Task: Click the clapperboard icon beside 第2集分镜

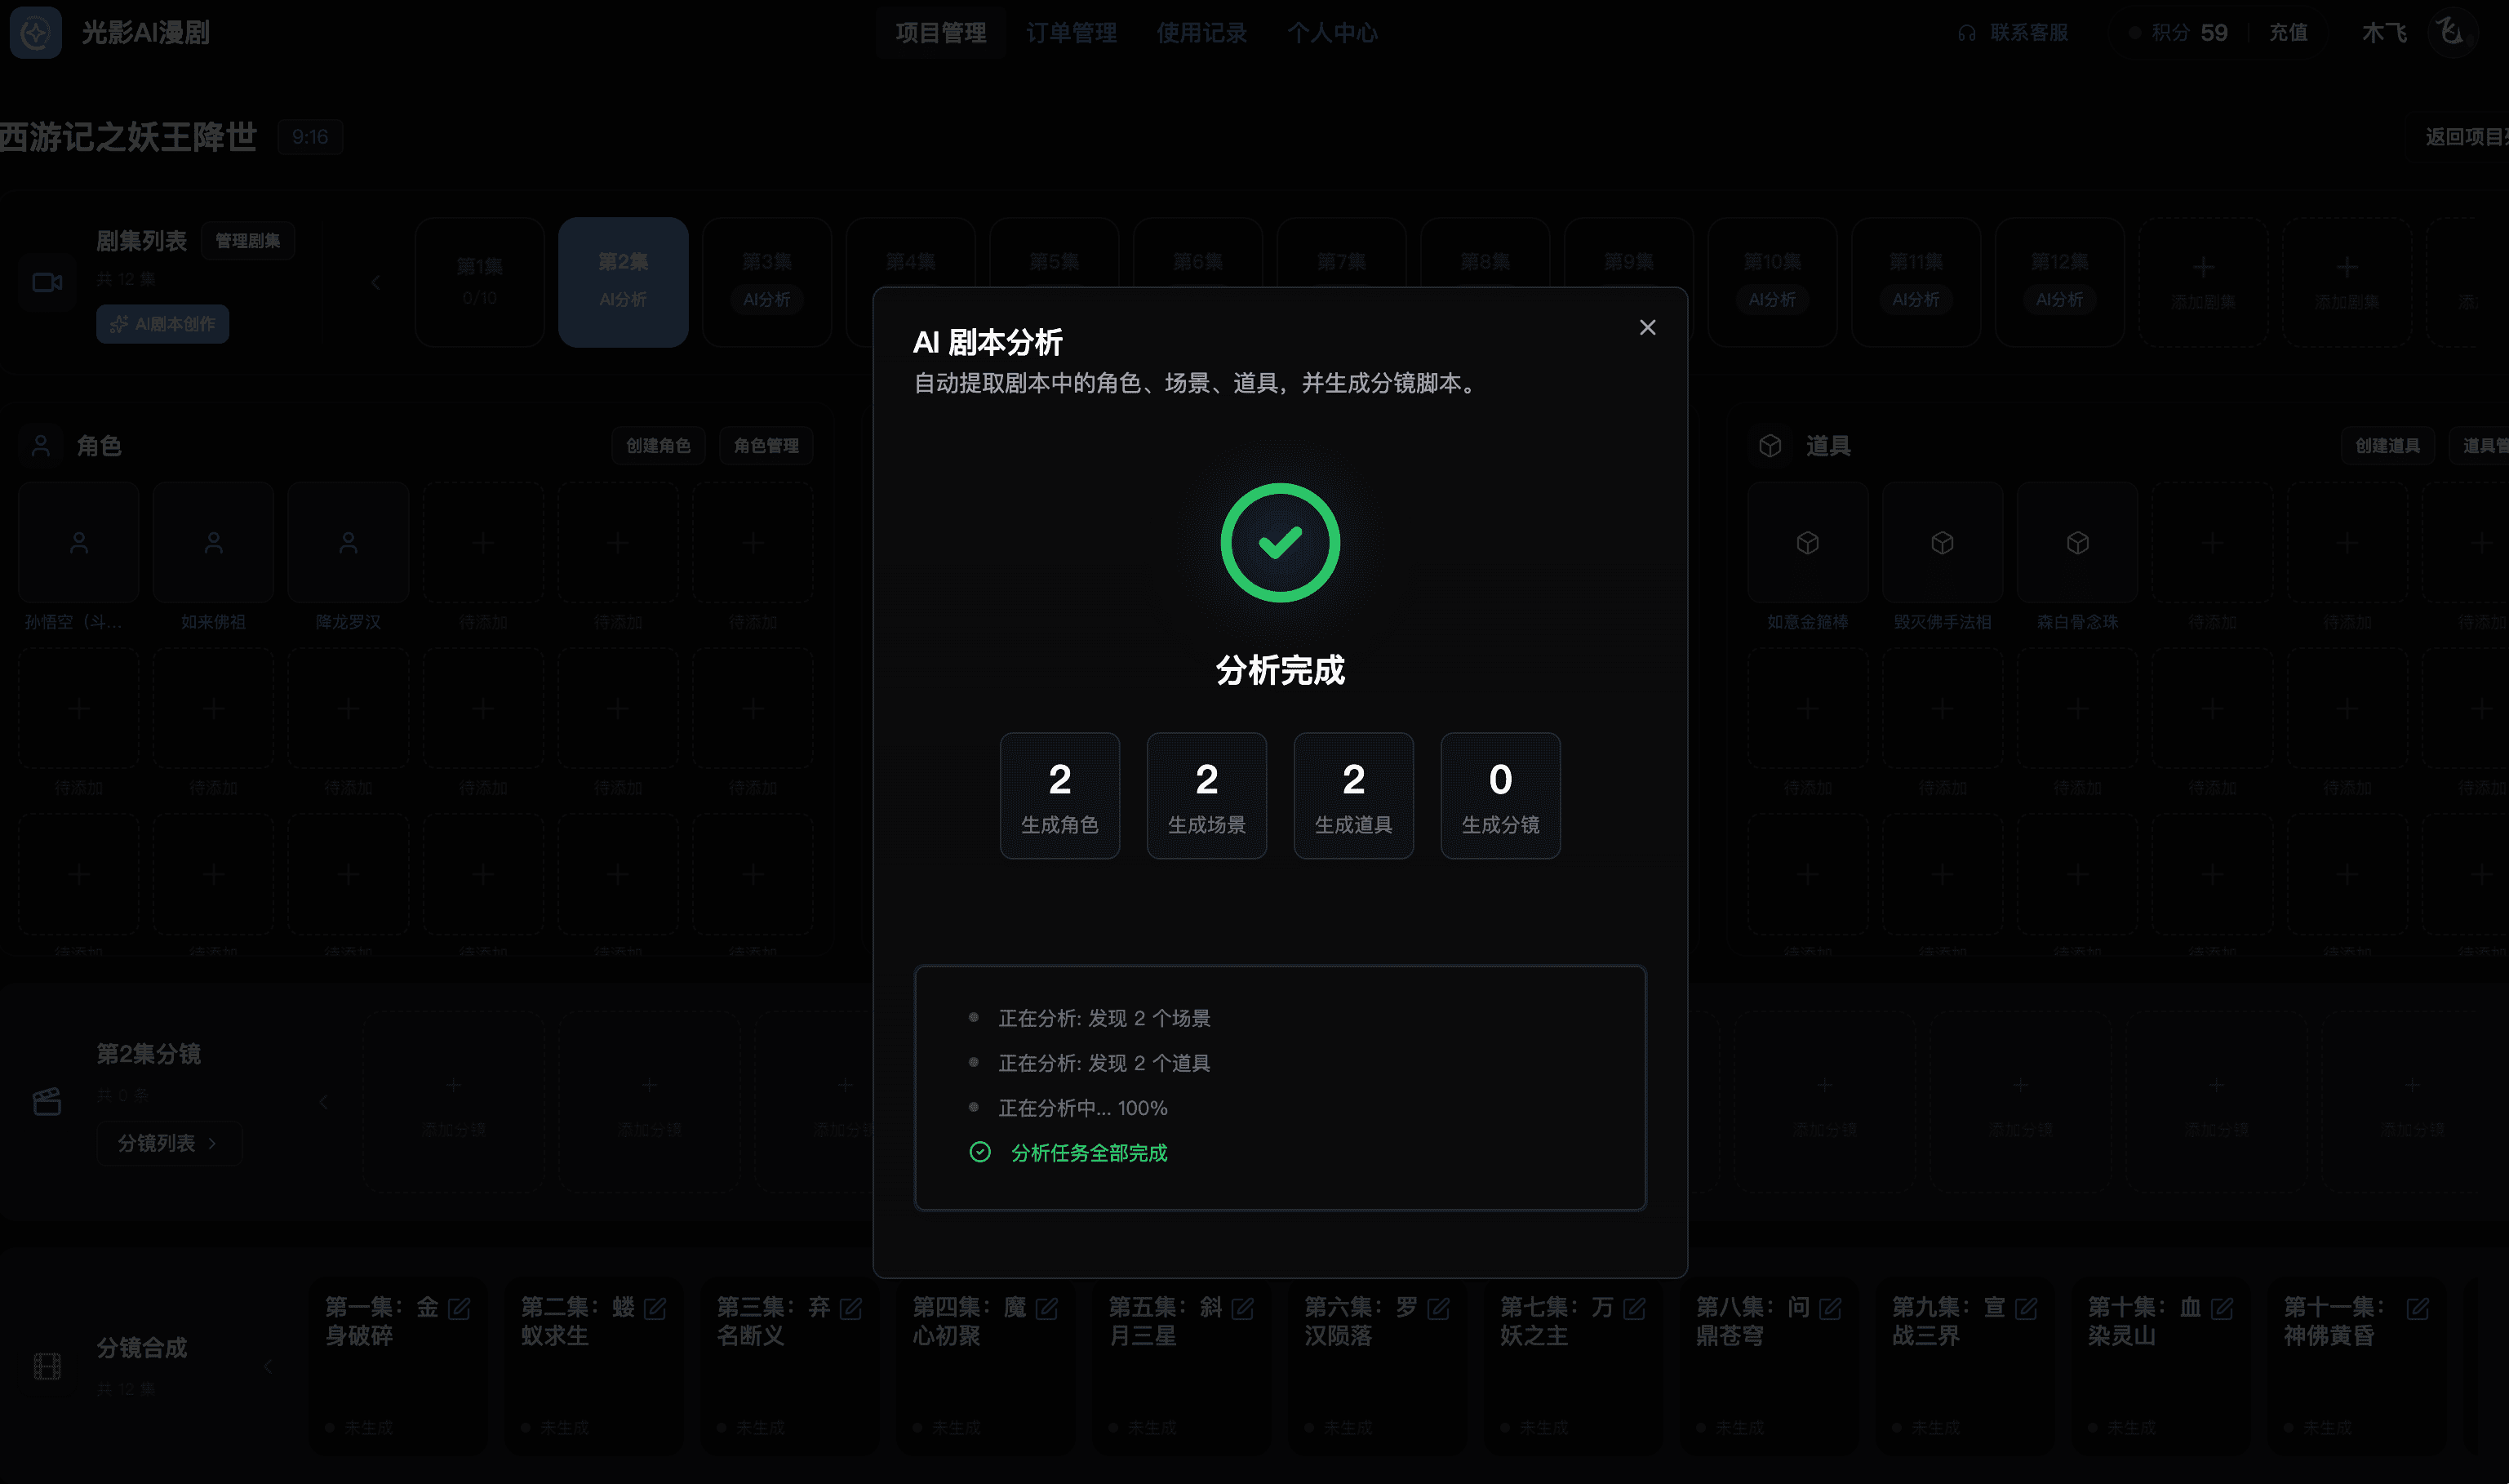Action: tap(46, 1101)
